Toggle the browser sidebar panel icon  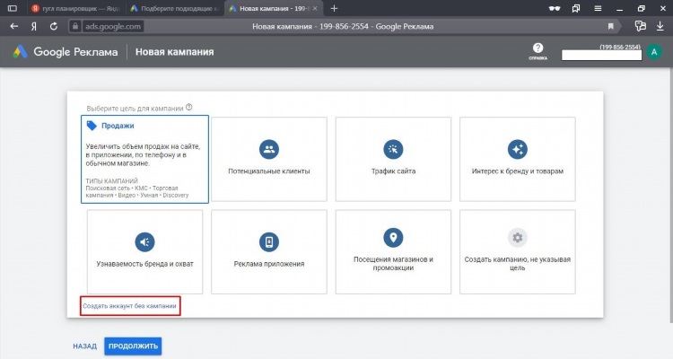[13, 8]
